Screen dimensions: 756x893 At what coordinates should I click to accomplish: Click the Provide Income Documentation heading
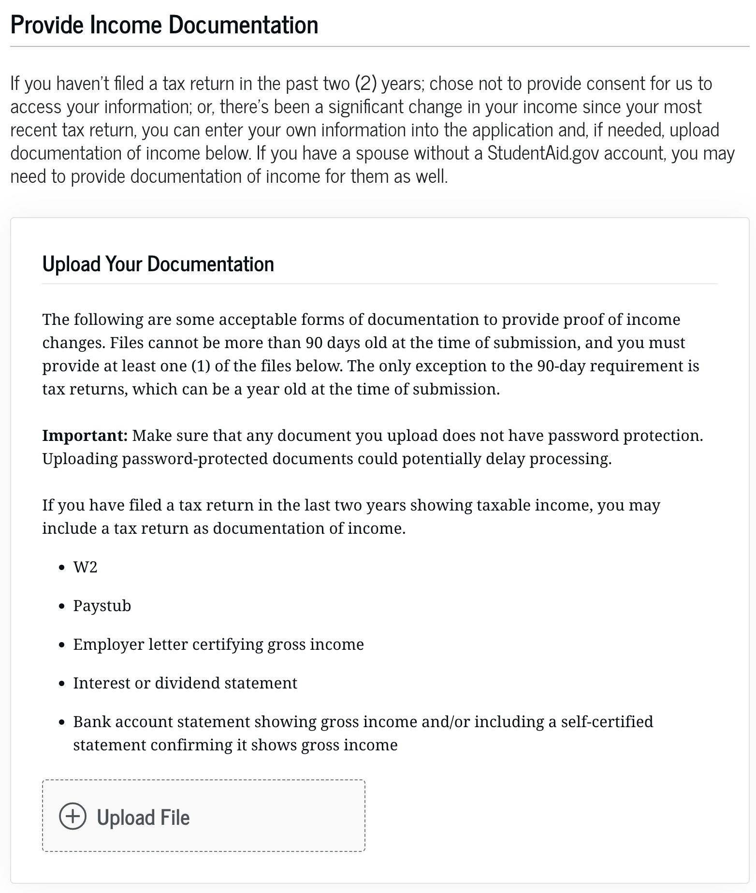click(x=164, y=25)
